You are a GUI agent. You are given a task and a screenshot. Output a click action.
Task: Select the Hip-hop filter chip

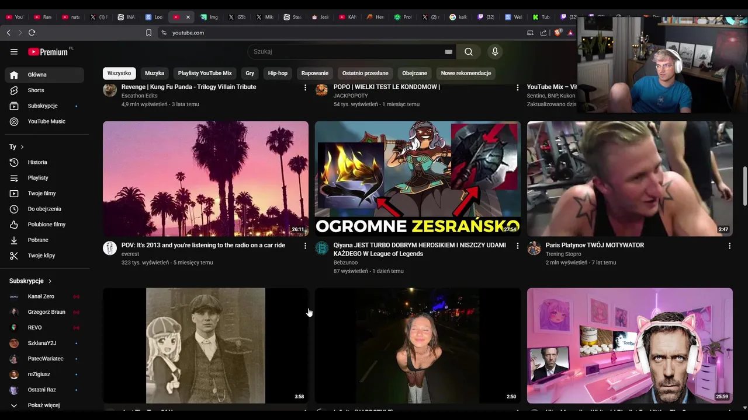pyautogui.click(x=278, y=73)
